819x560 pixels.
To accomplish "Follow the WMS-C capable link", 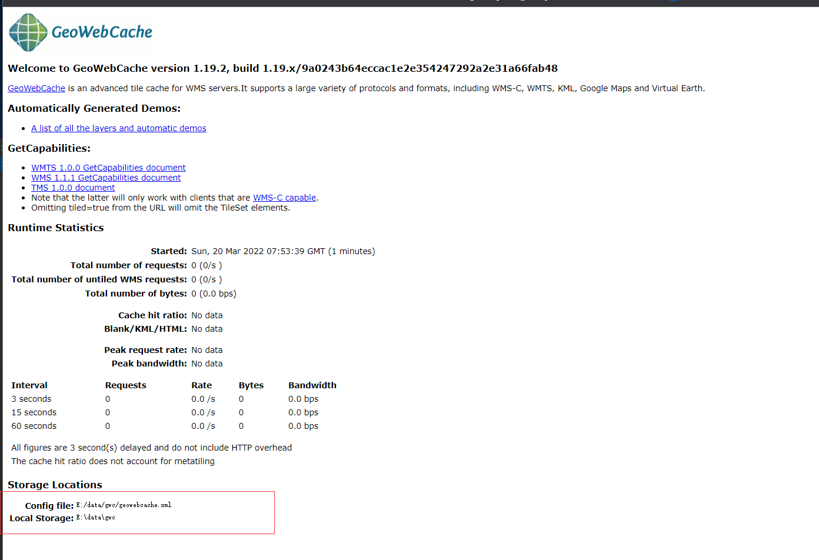I will click(x=284, y=198).
